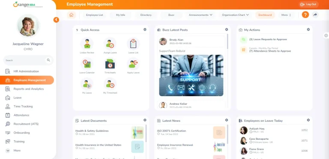
Task: Open the Assign Leave quick access icon
Action: click(110, 44)
